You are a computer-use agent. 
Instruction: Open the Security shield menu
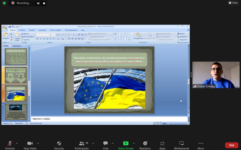pyautogui.click(x=59, y=145)
